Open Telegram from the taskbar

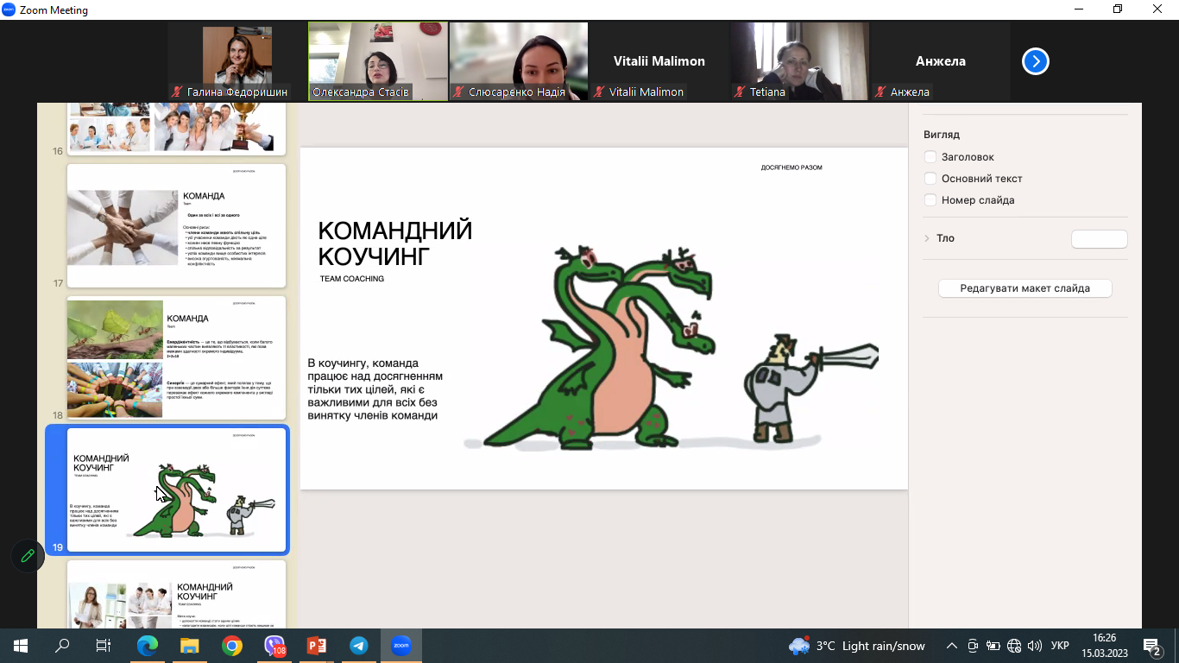pos(359,646)
